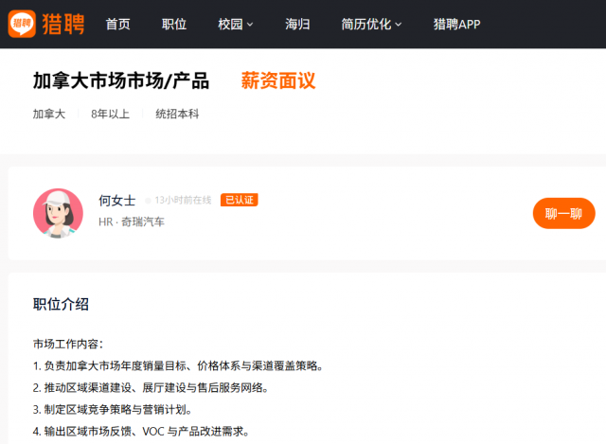
Task: Expand the 校园 dropdown menu
Action: (x=236, y=24)
